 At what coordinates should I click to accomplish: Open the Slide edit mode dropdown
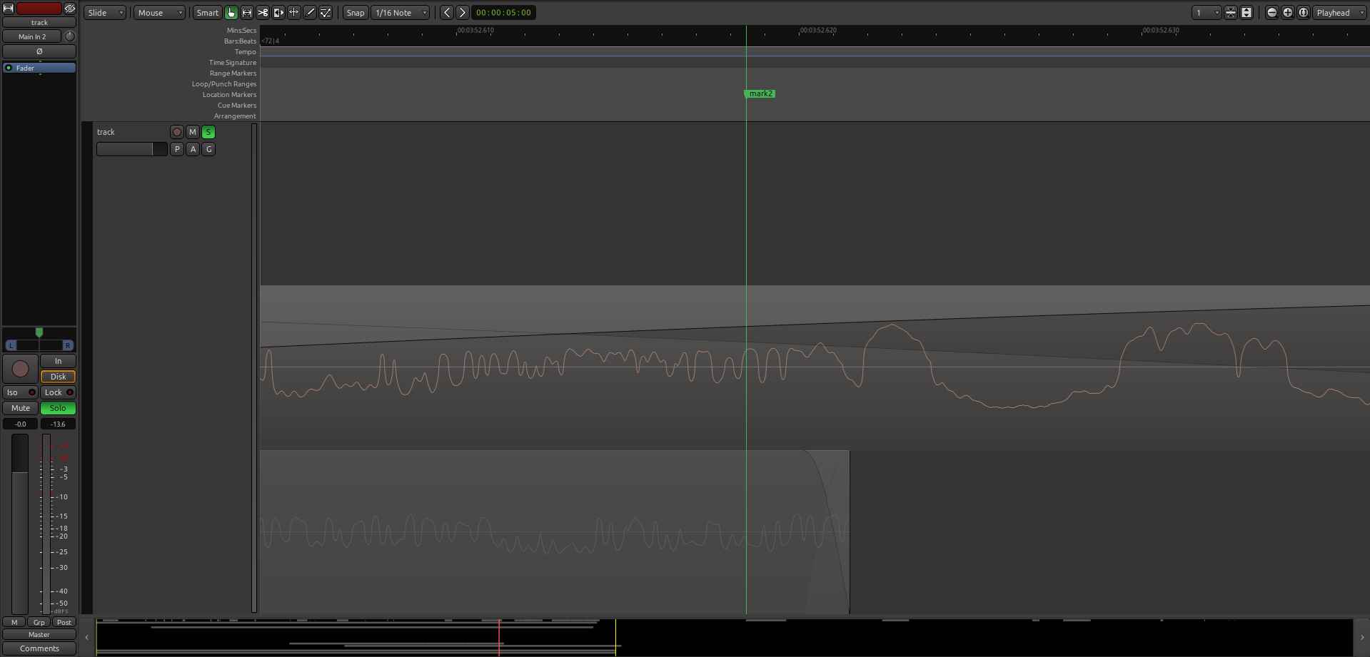tap(105, 13)
